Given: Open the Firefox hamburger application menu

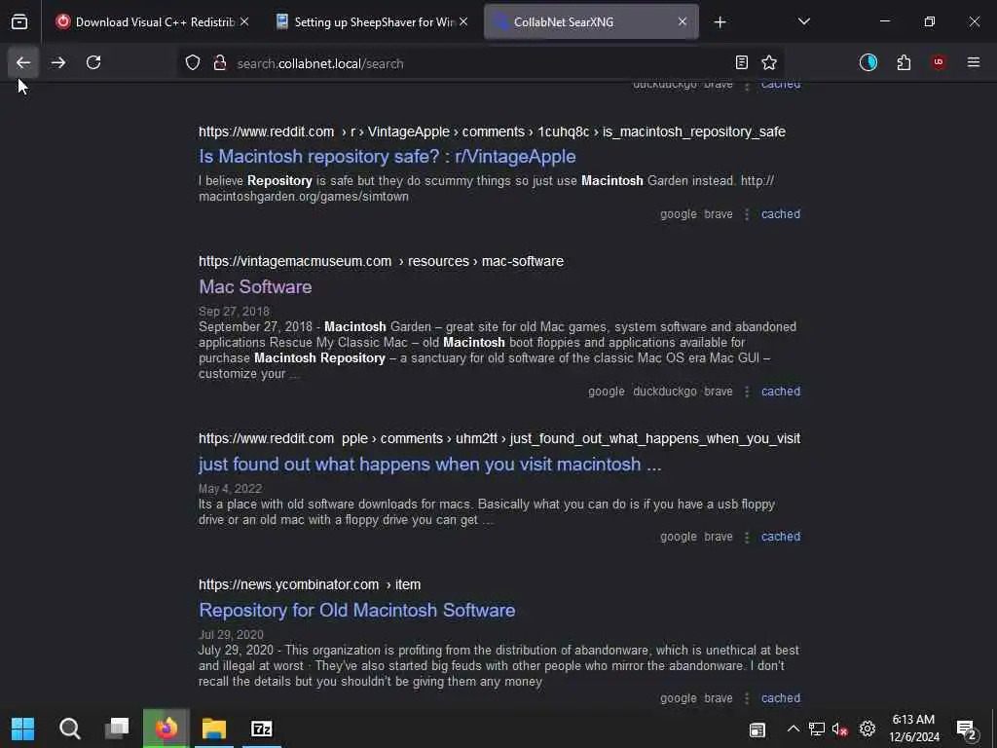Looking at the screenshot, I should (974, 62).
